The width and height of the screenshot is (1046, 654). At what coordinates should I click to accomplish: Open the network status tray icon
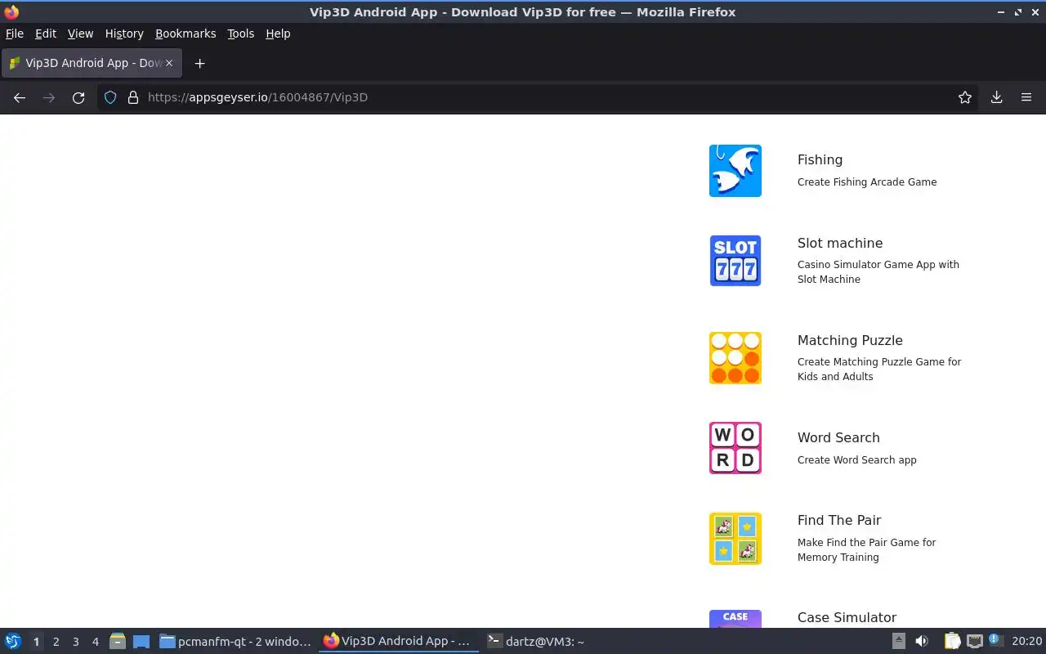(974, 642)
